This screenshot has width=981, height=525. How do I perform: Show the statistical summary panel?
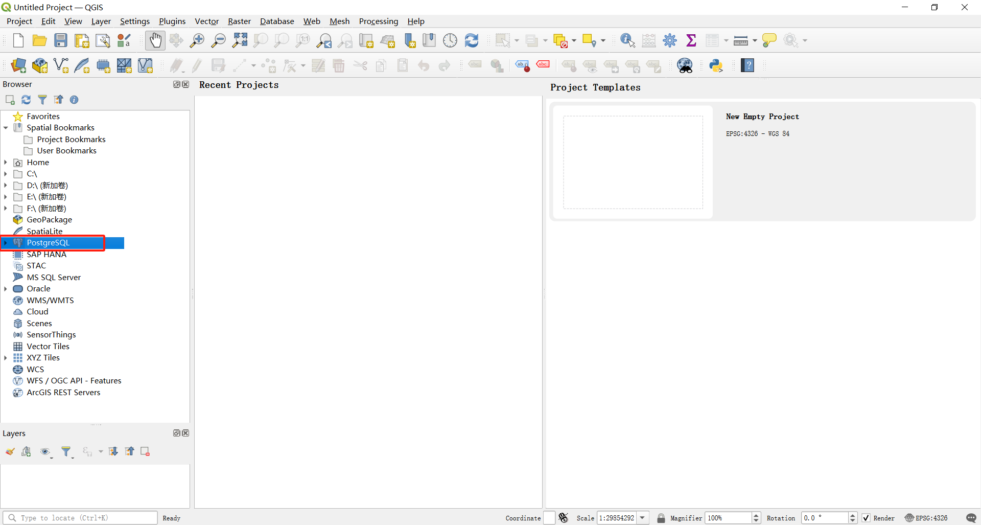point(691,40)
